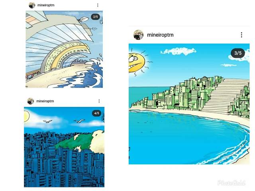Open the mineiroptrn username on the 3/5 post

[x=160, y=35]
